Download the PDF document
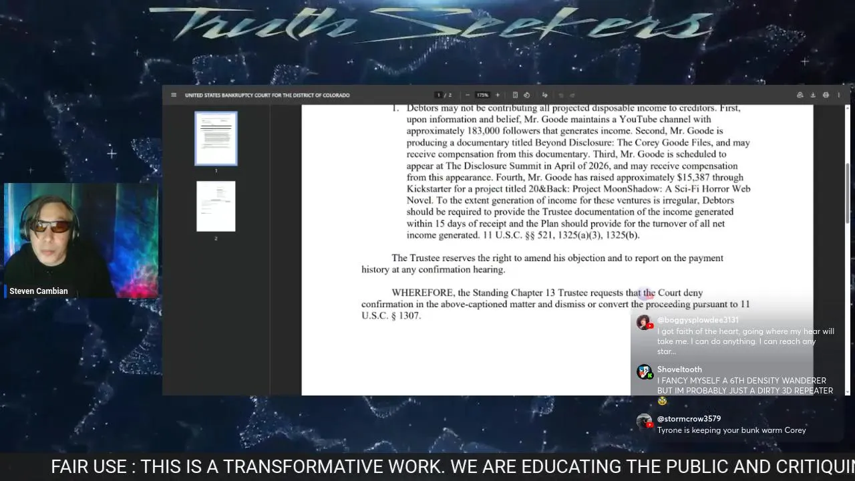This screenshot has height=481, width=855. [813, 95]
